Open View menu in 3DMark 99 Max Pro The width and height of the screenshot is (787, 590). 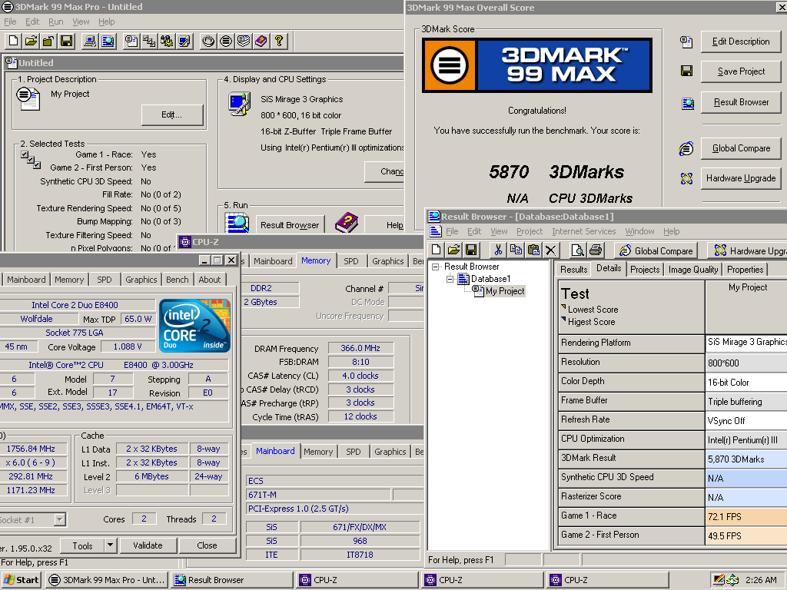pyautogui.click(x=81, y=22)
